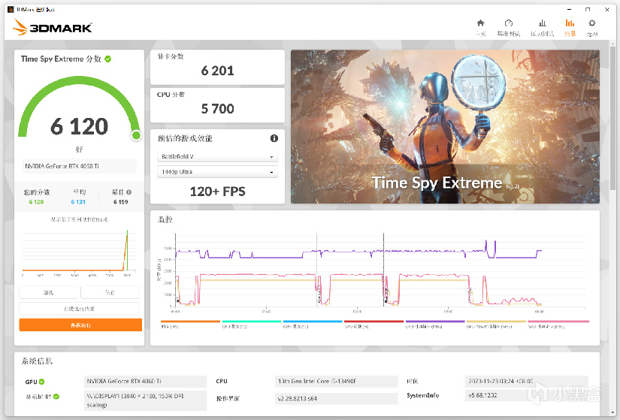Go to the Home tab with house icon
The height and width of the screenshot is (420, 620).
(480, 27)
